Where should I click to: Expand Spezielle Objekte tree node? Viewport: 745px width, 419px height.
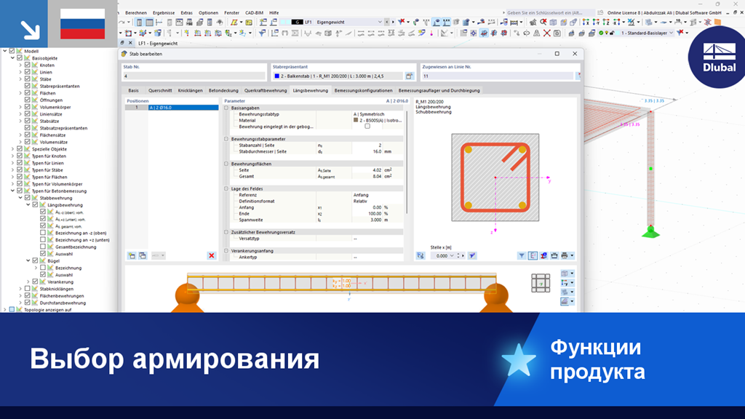[x=13, y=148]
